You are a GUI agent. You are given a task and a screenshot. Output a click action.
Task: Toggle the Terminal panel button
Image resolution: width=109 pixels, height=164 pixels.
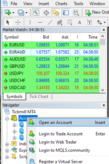[66, 12]
